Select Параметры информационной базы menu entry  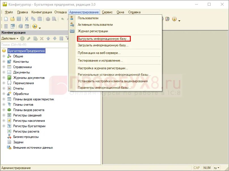(x=104, y=88)
